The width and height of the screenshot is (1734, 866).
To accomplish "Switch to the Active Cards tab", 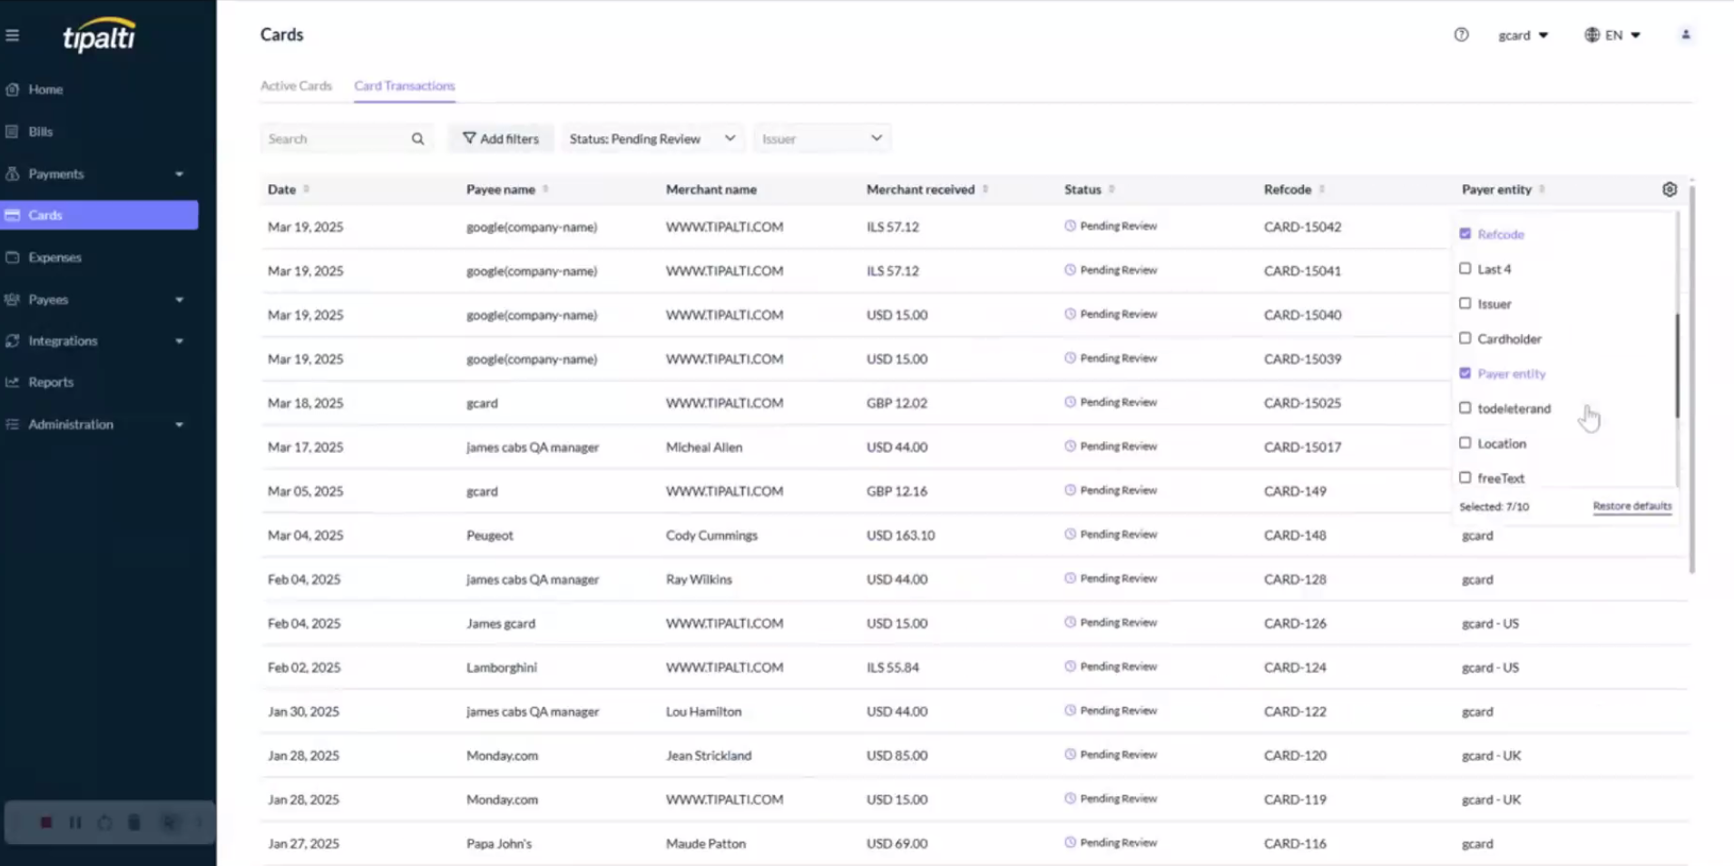I will (x=296, y=85).
